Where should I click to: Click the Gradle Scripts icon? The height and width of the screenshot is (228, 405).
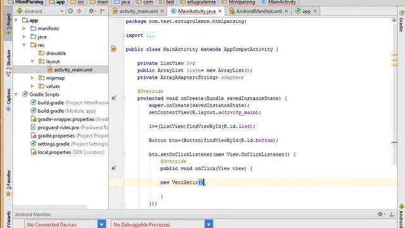click(x=25, y=94)
